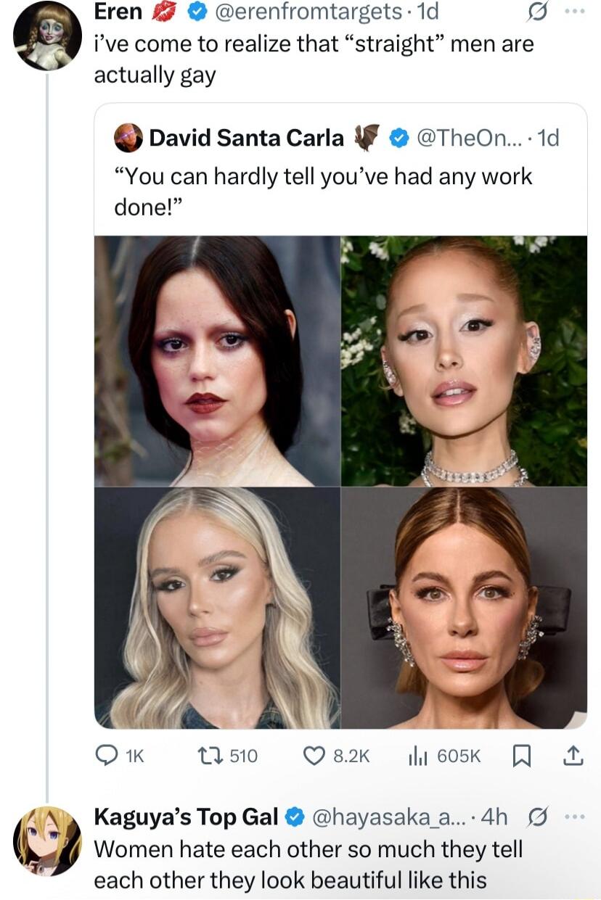Bookmark Eren's post
The image size is (601, 900).
(521, 756)
